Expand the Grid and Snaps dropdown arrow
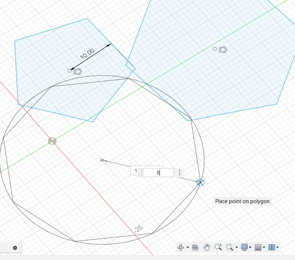295x260 pixels. (264, 247)
